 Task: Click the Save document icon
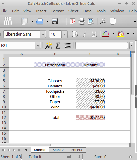(55, 21)
